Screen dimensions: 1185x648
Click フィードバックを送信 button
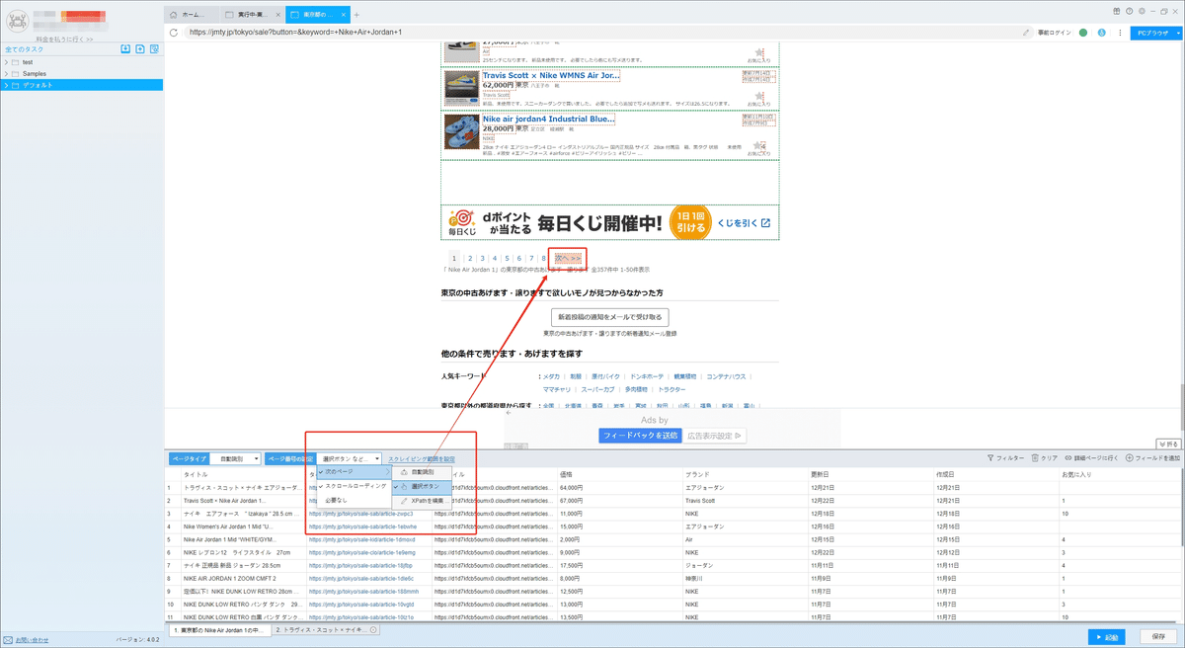640,436
